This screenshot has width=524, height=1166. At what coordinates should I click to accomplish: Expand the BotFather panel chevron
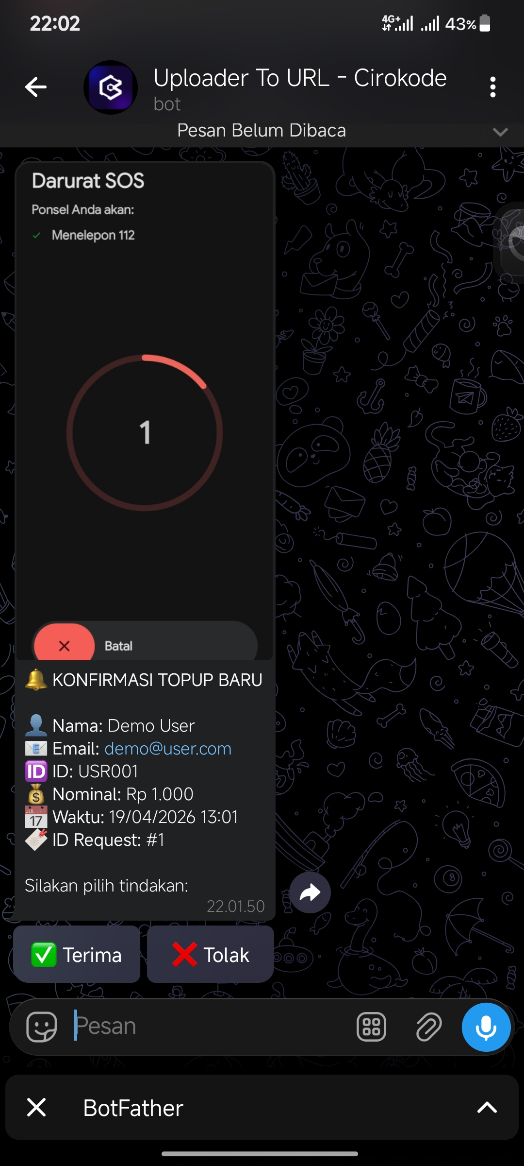487,1107
